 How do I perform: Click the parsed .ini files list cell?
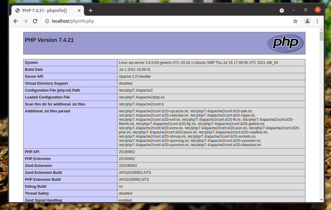[211, 128]
